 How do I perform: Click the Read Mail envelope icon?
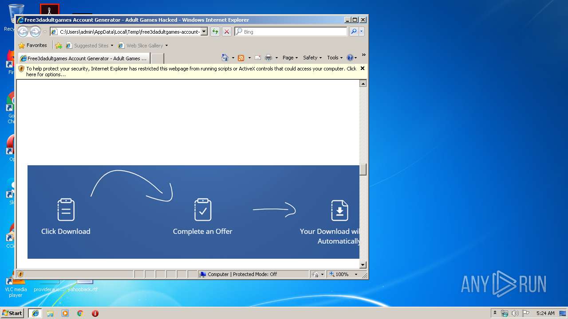click(x=257, y=58)
